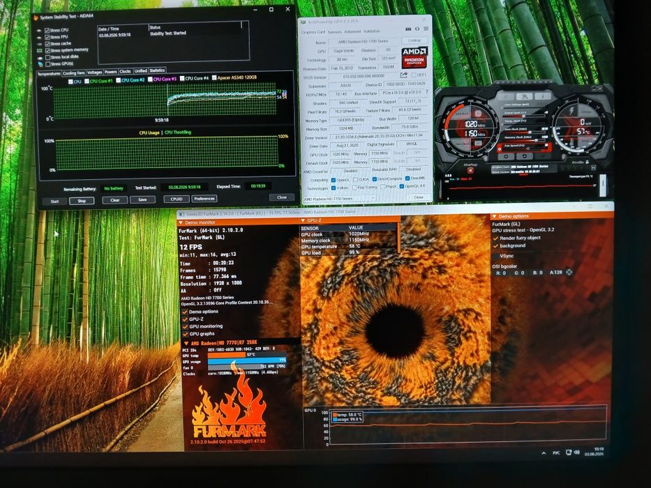Click the AMD Radeon logo in GPU-Z
This screenshot has width=651, height=488.
(x=414, y=58)
